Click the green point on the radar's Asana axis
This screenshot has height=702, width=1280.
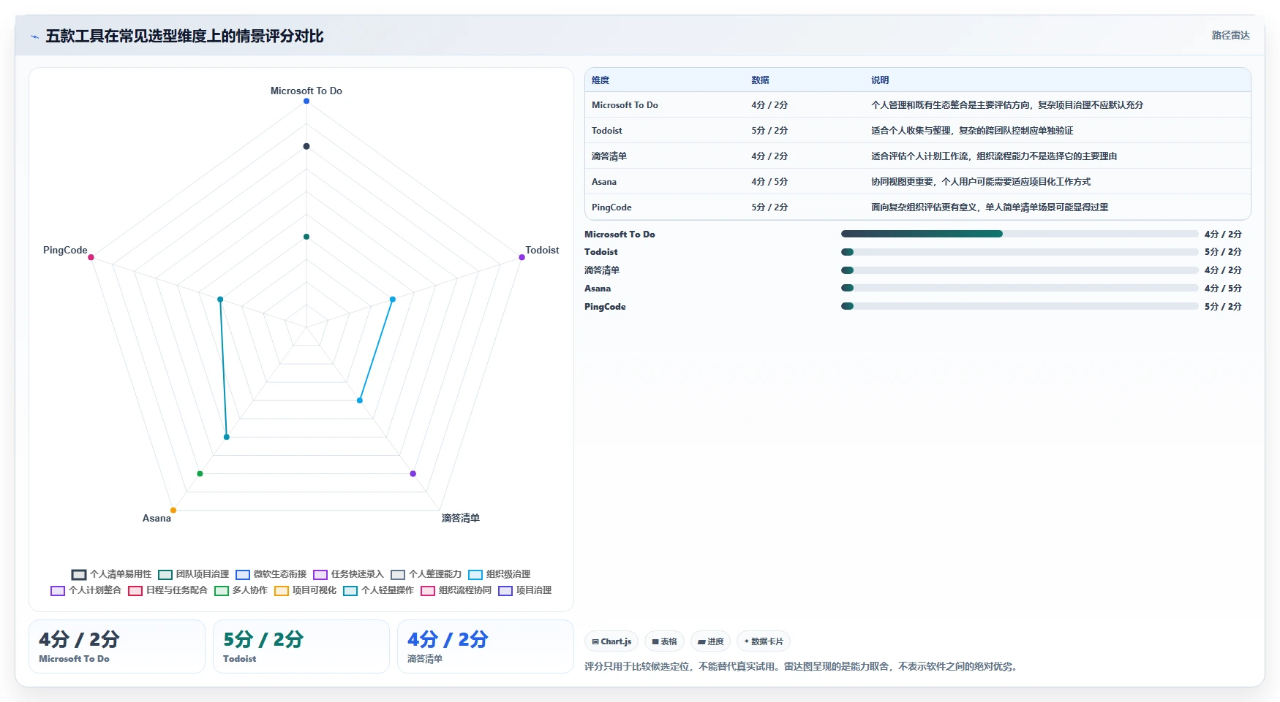coord(200,473)
